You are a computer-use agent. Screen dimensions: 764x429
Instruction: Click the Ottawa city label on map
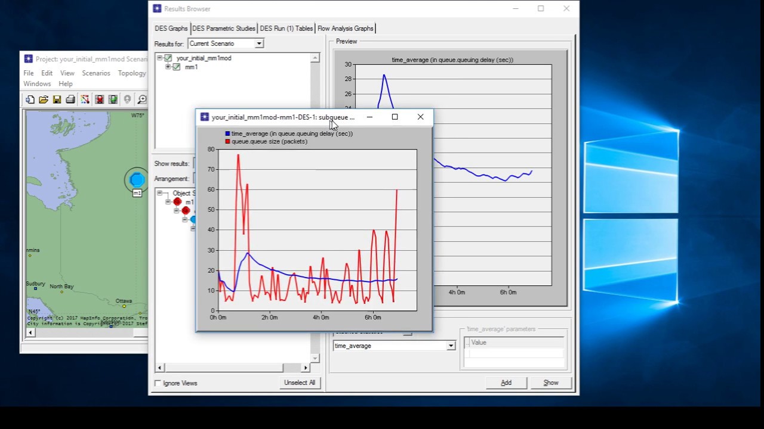tap(124, 301)
